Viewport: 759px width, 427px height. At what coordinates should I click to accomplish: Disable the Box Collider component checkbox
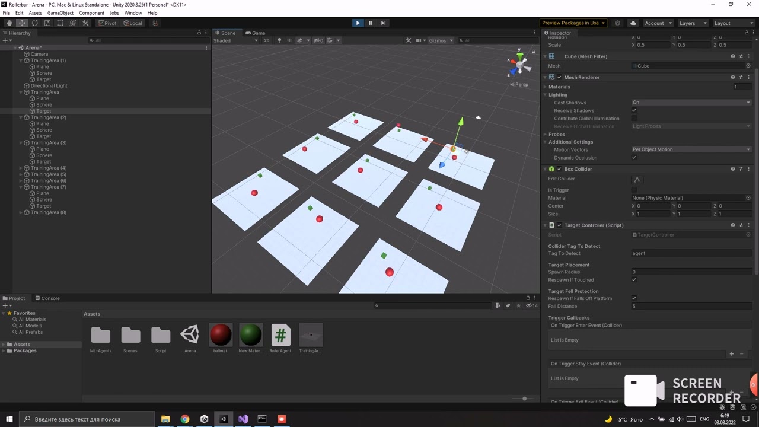(x=559, y=169)
